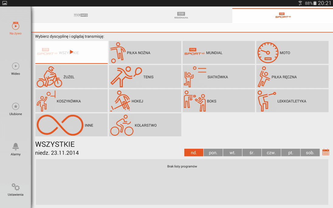This screenshot has width=333, height=208.
Task: Open Alarmy bell icon
Action: coord(15,149)
